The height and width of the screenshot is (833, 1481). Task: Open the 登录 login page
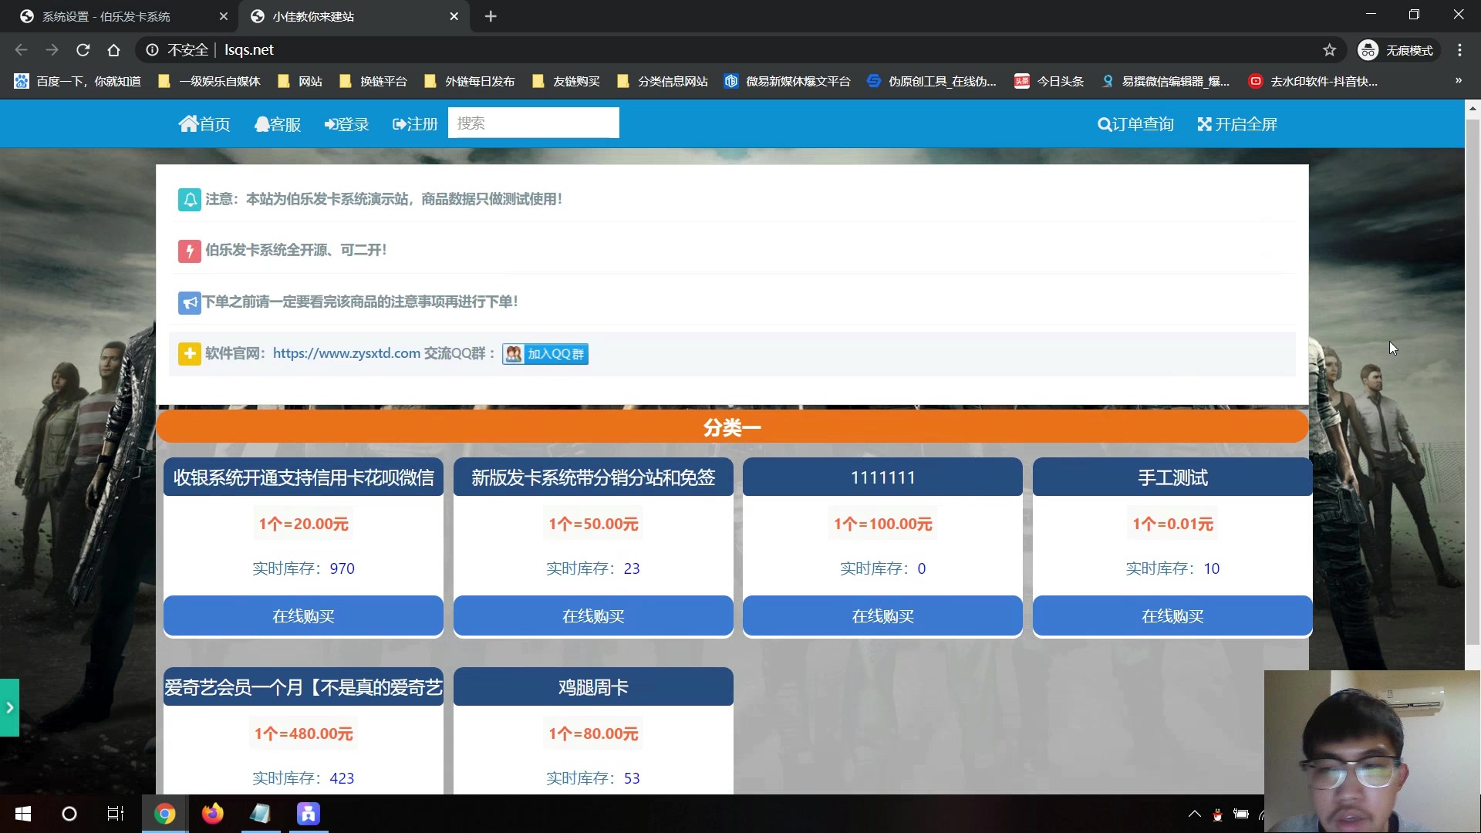pyautogui.click(x=347, y=124)
